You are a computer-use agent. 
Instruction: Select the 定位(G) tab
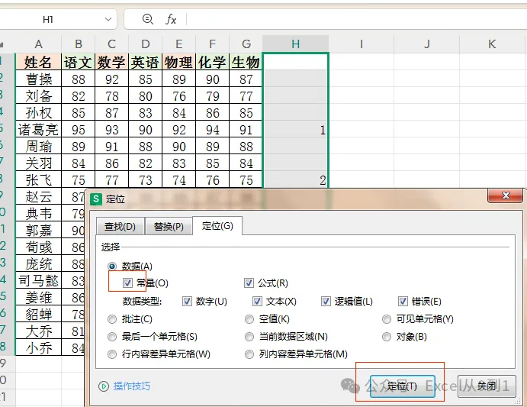pos(217,225)
